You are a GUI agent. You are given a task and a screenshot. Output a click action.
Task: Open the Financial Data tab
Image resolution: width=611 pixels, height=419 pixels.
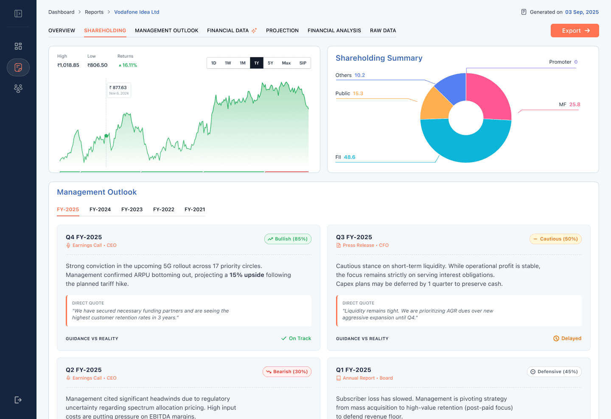click(x=228, y=31)
